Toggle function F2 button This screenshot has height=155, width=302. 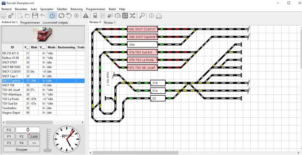click(22, 137)
